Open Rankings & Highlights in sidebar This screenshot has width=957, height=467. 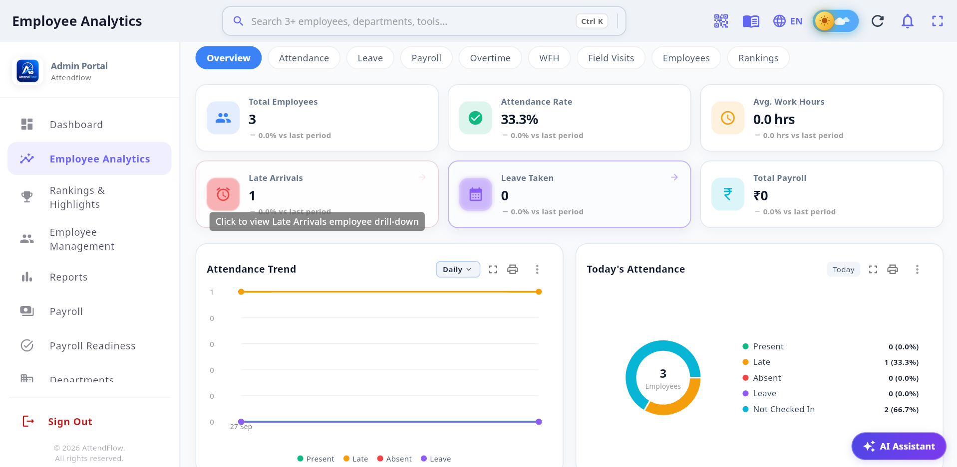coord(89,197)
